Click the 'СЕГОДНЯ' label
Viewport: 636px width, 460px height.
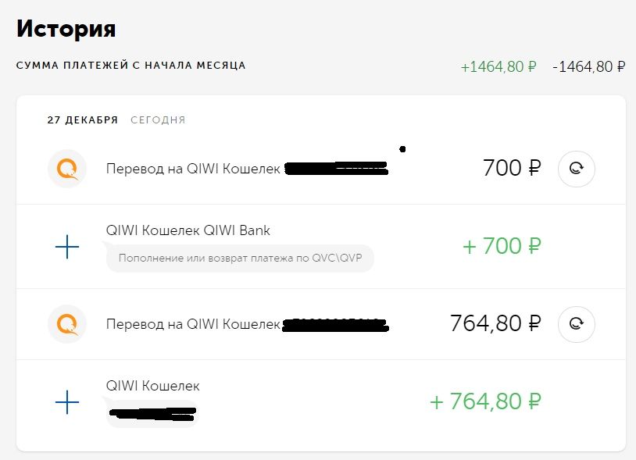coord(158,120)
